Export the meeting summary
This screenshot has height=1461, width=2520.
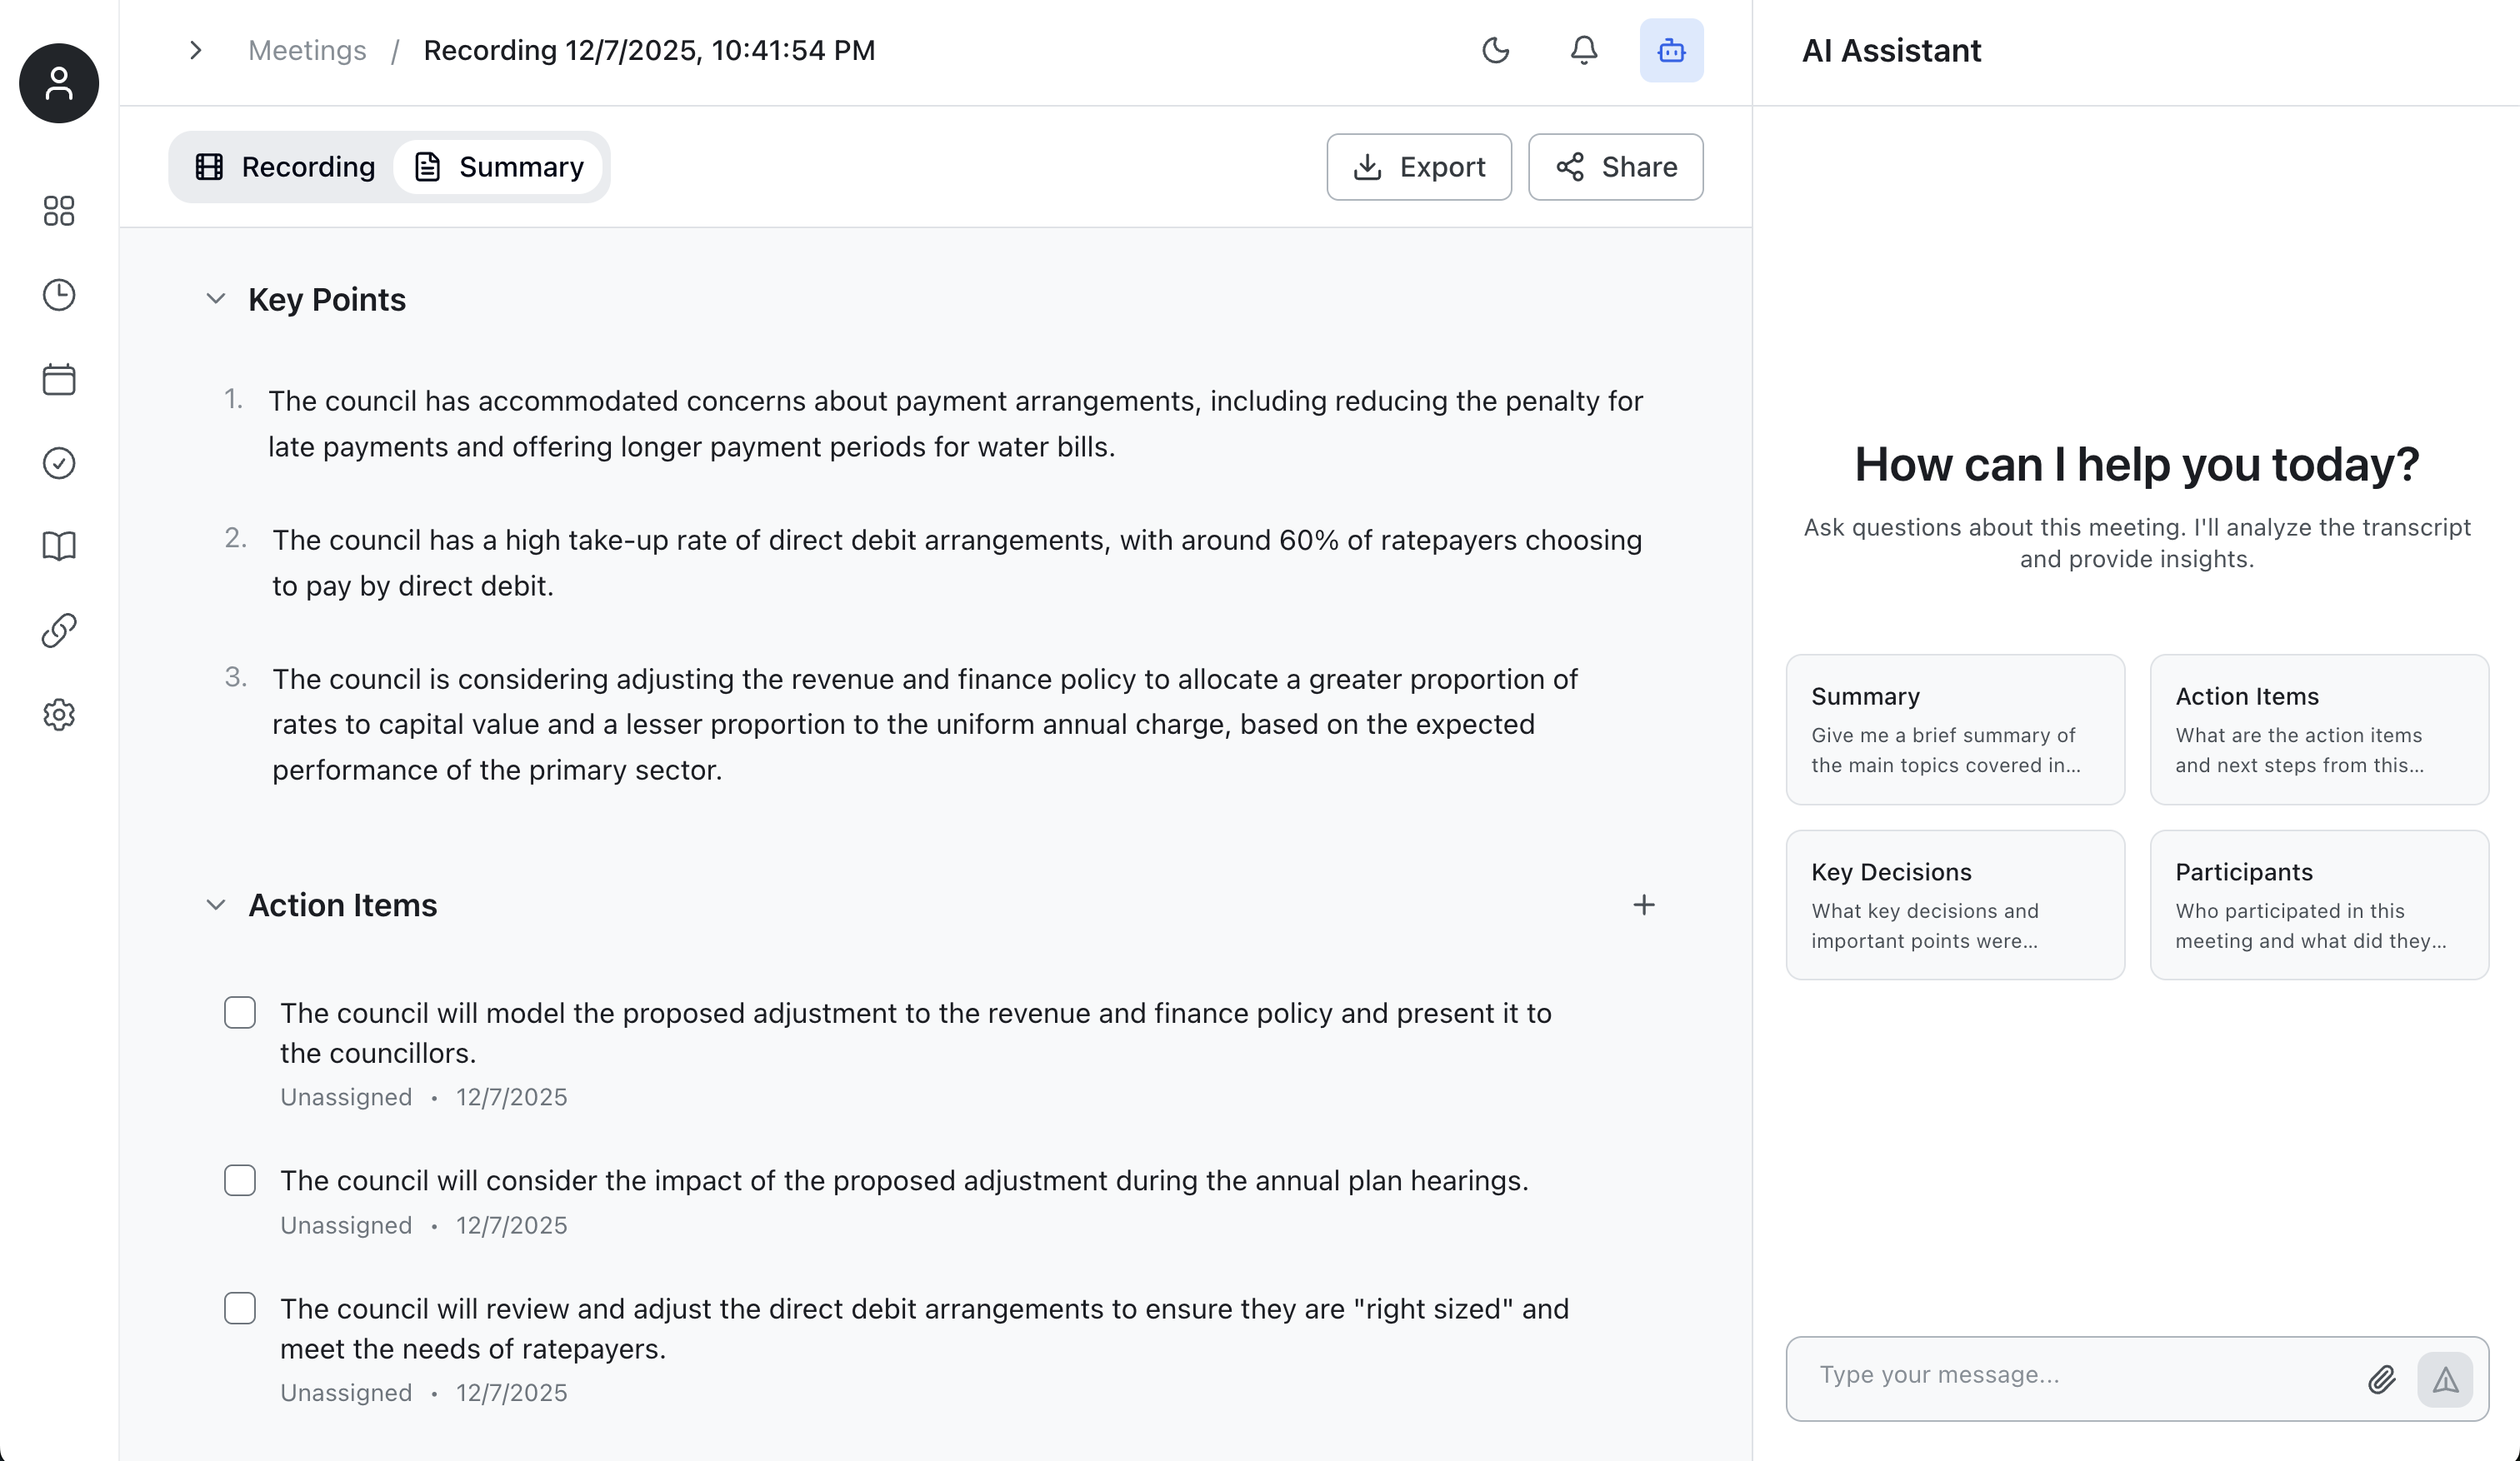[1419, 167]
